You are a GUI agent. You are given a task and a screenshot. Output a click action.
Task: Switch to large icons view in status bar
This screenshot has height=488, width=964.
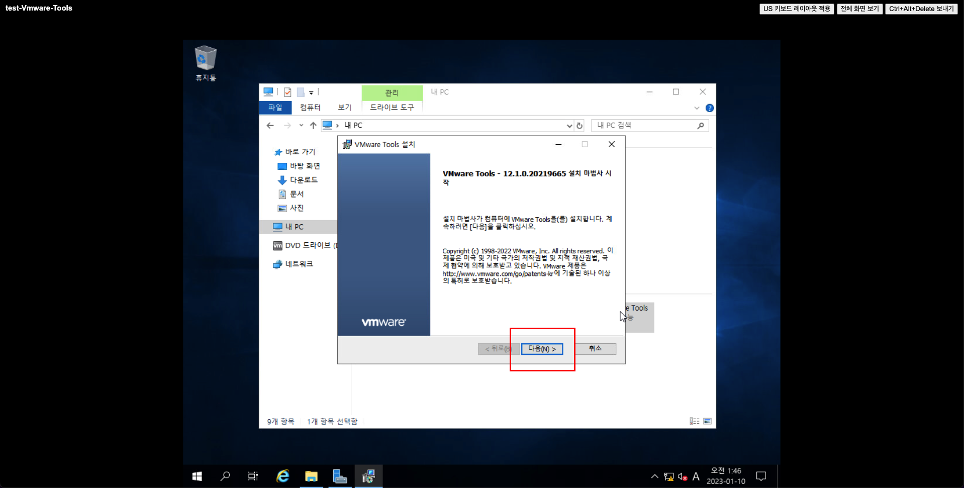(707, 421)
